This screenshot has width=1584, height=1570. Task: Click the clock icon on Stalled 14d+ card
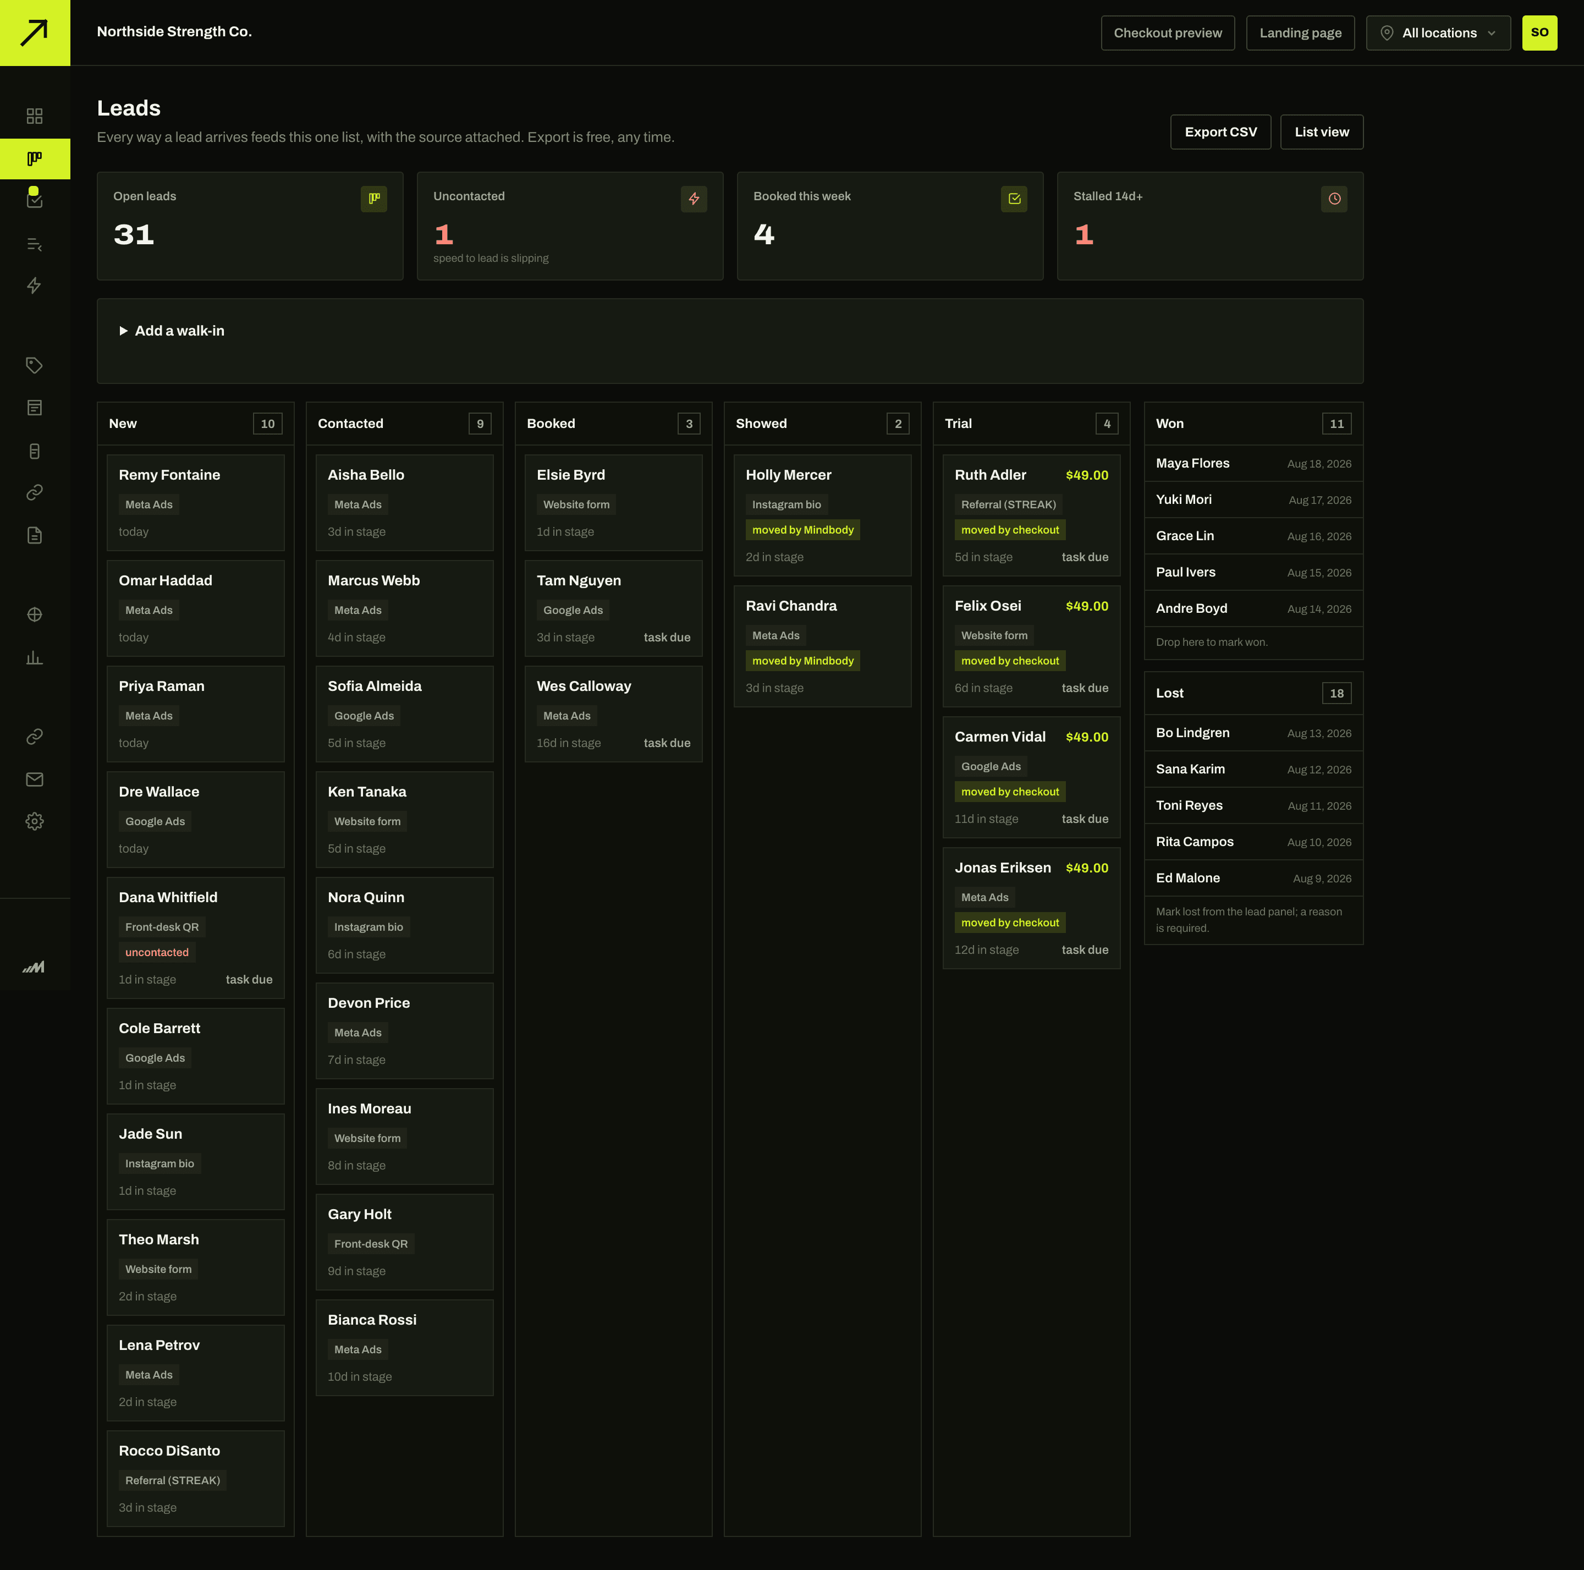coord(1334,199)
